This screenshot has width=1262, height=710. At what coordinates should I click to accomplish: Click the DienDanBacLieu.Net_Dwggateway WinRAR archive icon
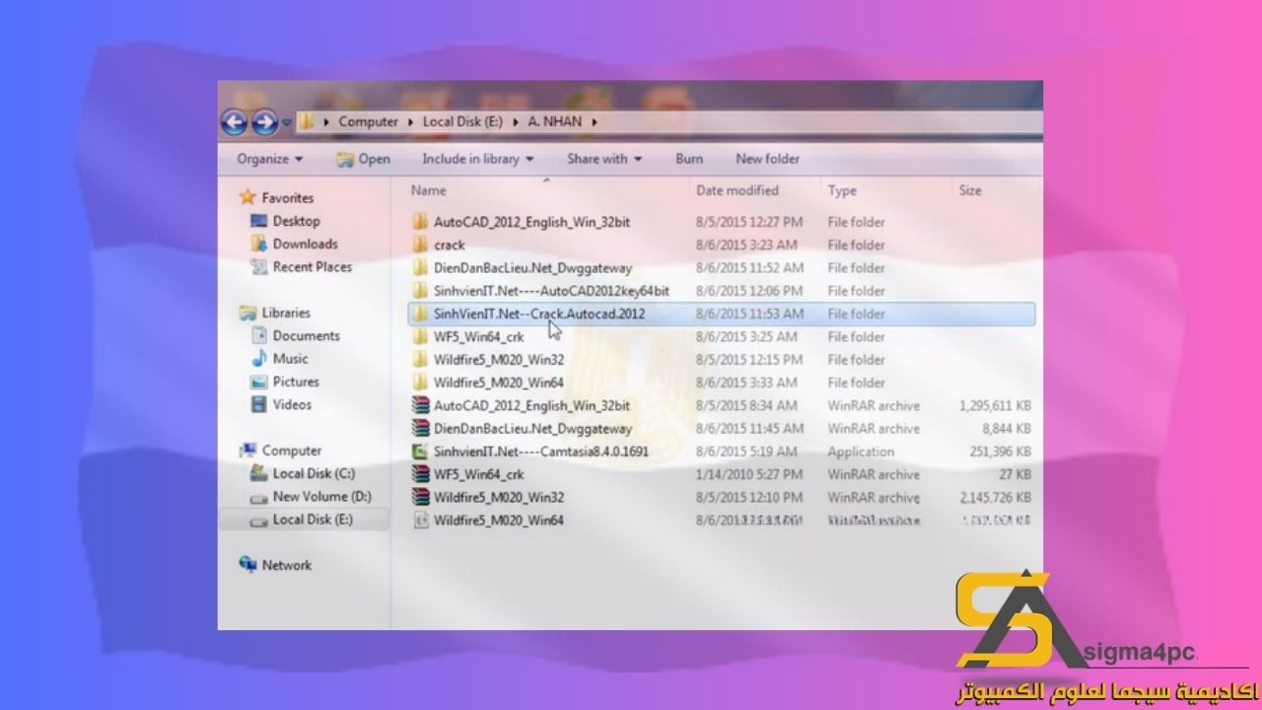(x=420, y=428)
